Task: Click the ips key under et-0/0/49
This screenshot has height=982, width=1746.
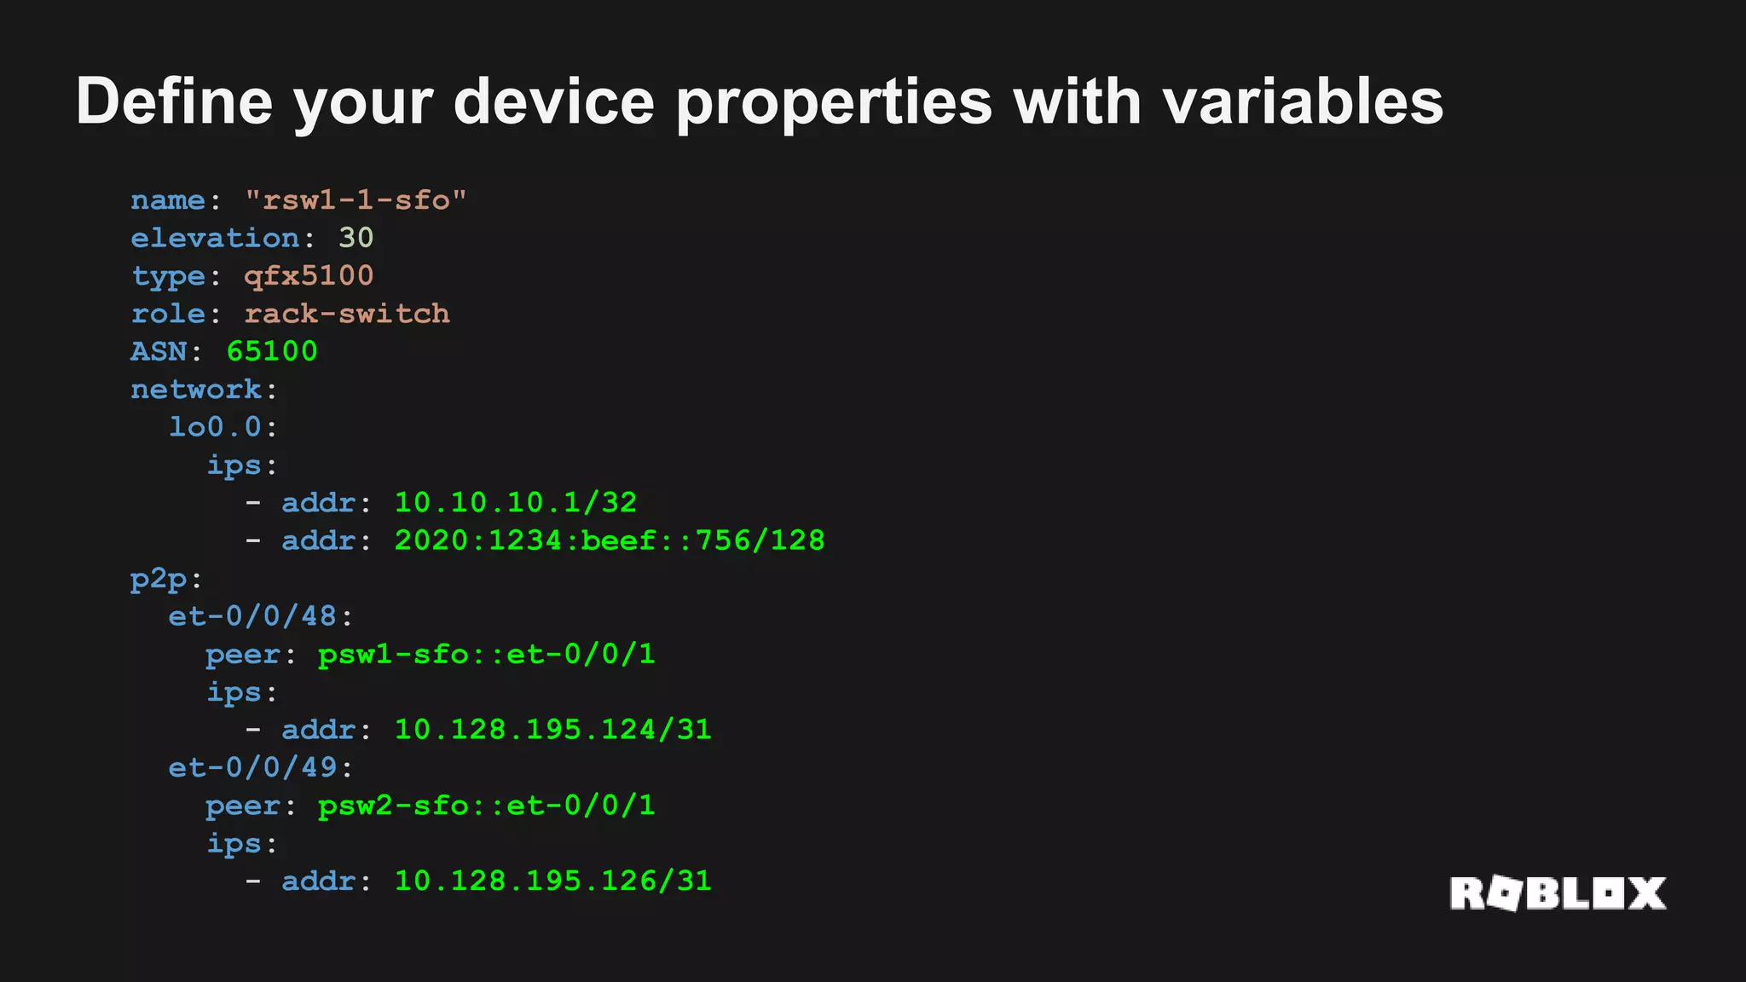Action: pyautogui.click(x=234, y=844)
